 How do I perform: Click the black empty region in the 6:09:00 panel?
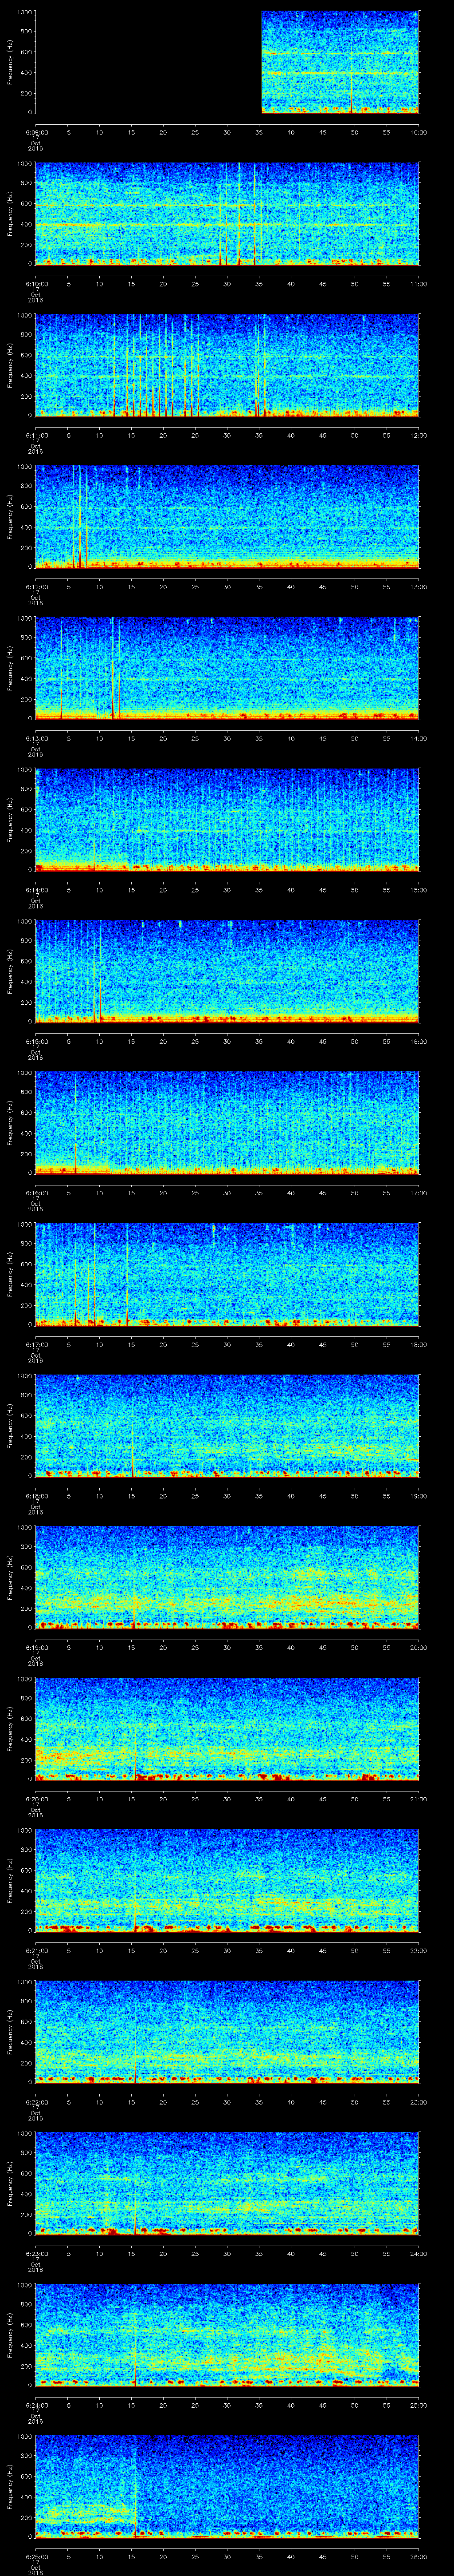(148, 62)
